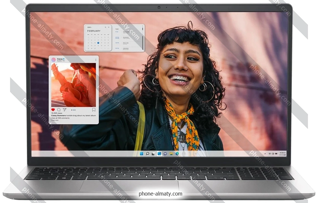Open comments with the speech bubble icon

(x=59, y=110)
